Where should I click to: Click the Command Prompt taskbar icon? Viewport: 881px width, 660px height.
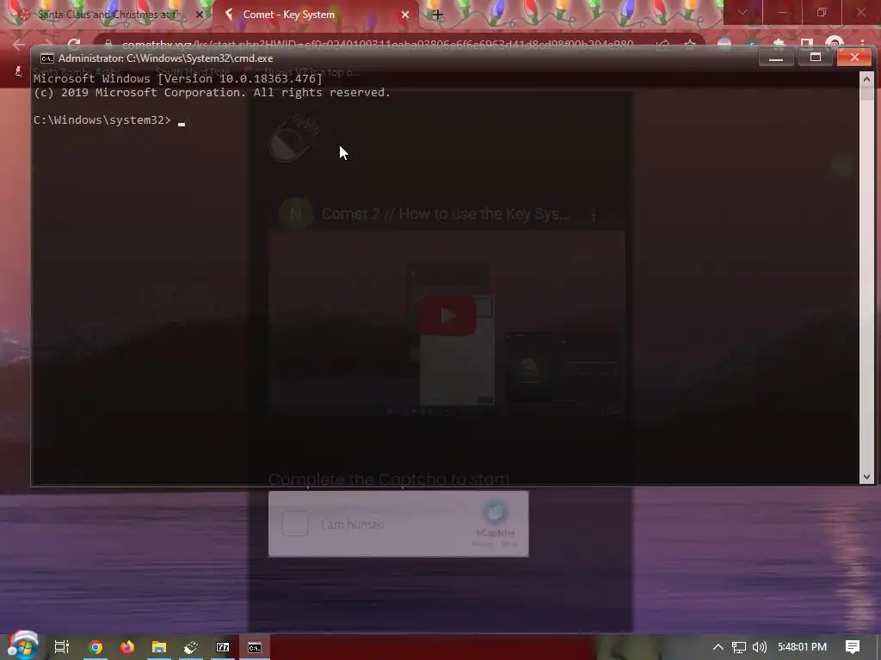255,647
